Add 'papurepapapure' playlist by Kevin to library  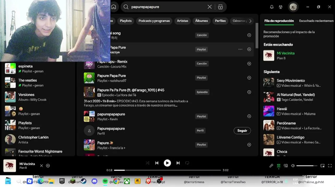pyautogui.click(x=249, y=116)
